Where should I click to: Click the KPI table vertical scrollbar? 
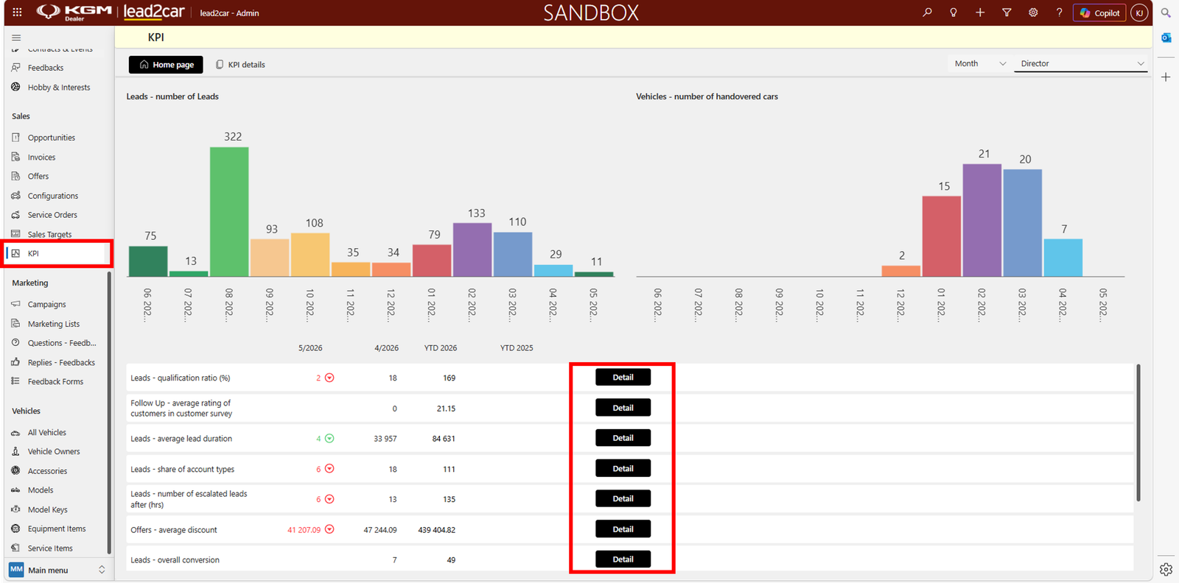pyautogui.click(x=1138, y=433)
